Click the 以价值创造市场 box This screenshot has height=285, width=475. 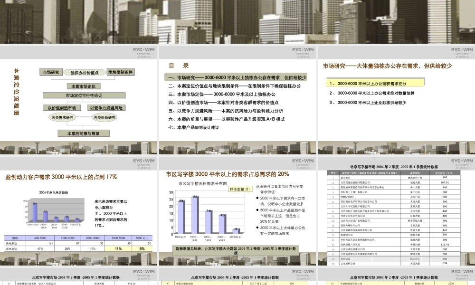(x=62, y=108)
